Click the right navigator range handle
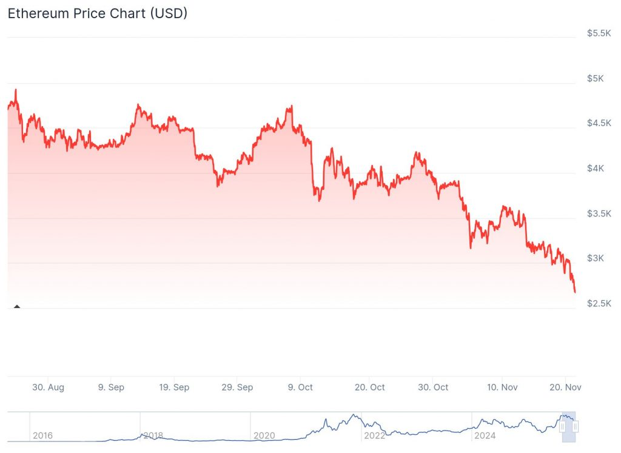This screenshot has height=453, width=621. pos(576,427)
